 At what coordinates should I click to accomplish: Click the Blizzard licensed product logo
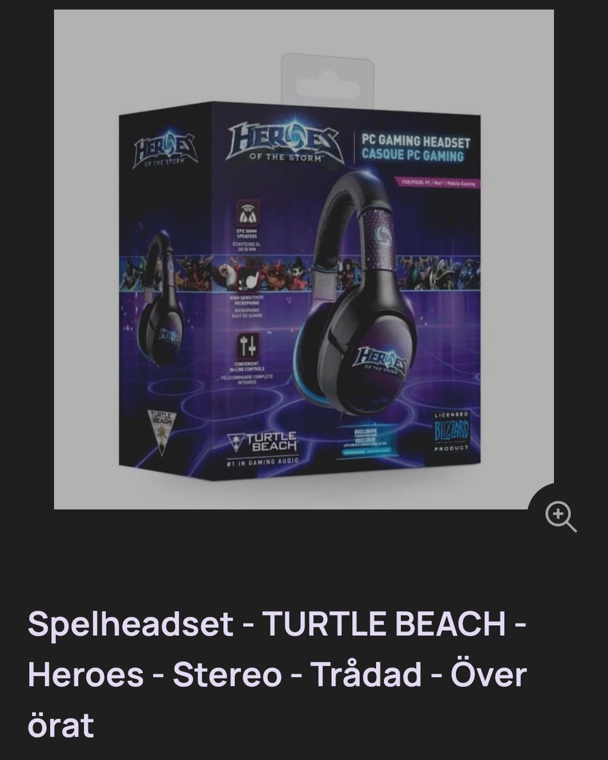[452, 432]
